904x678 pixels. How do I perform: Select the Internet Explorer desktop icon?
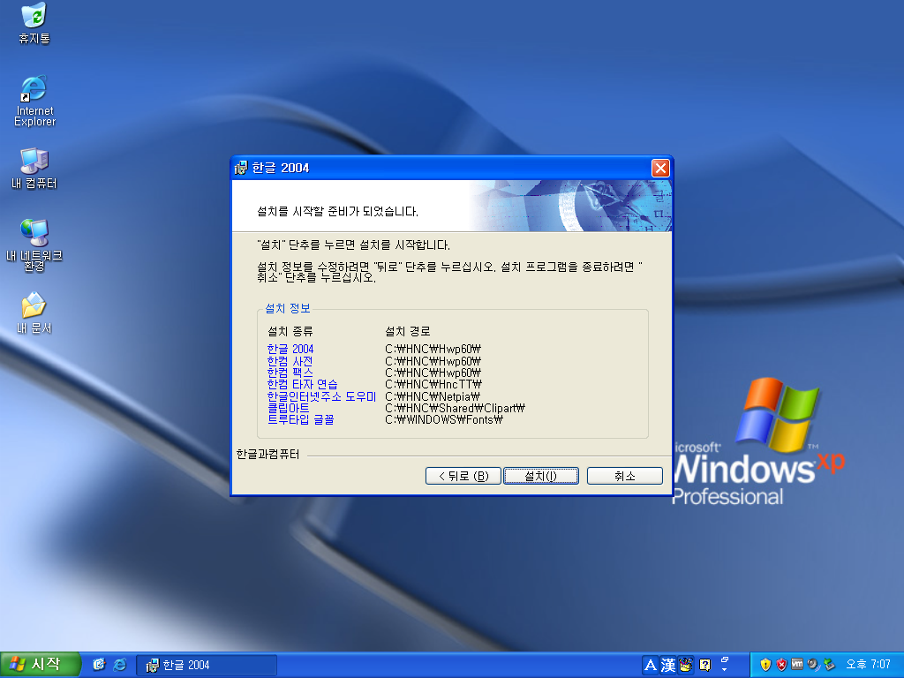coord(34,101)
